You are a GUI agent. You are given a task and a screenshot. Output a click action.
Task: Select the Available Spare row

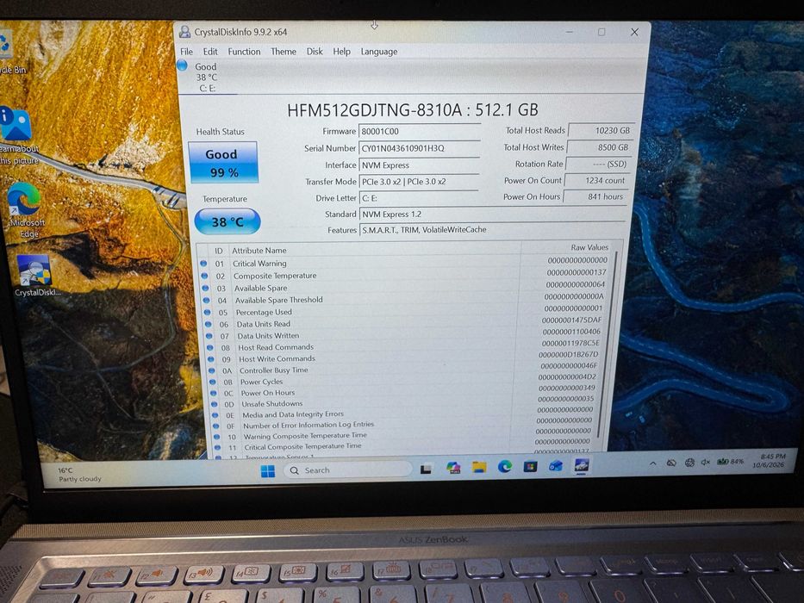404,287
